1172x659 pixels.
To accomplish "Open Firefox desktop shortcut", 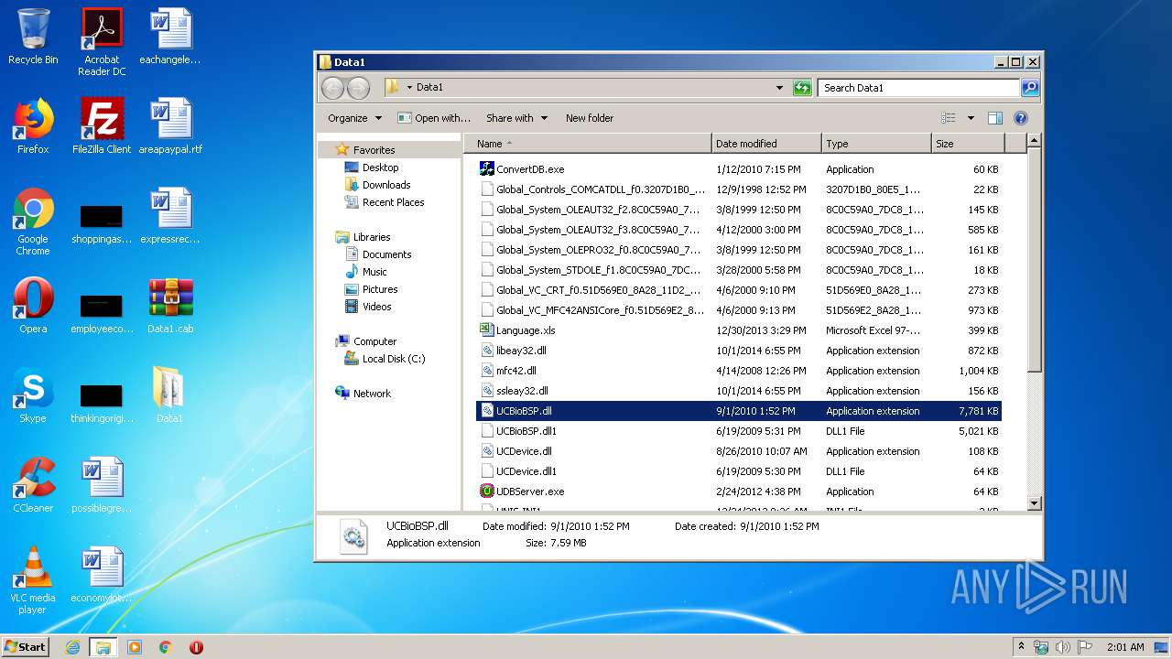I will click(x=33, y=126).
